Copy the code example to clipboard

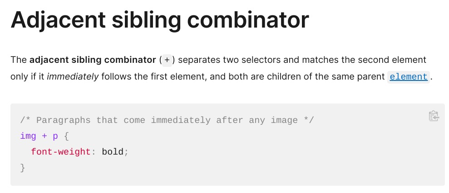click(434, 116)
